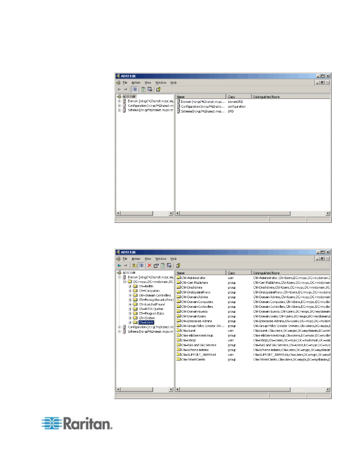The width and height of the screenshot is (354, 458).
Task: Click Distinguished Name column header in upper window
Action: (x=291, y=97)
